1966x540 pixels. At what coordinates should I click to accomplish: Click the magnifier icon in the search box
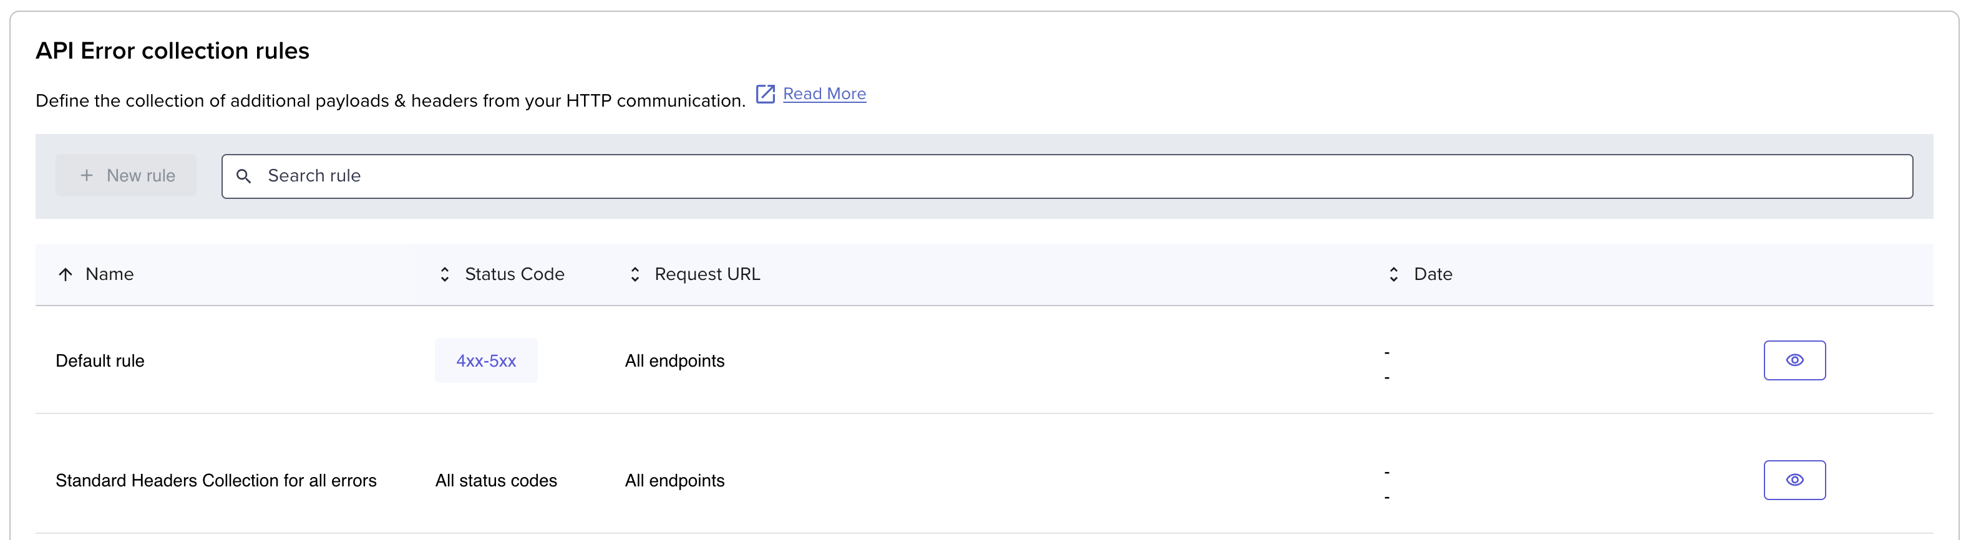pyautogui.click(x=243, y=176)
